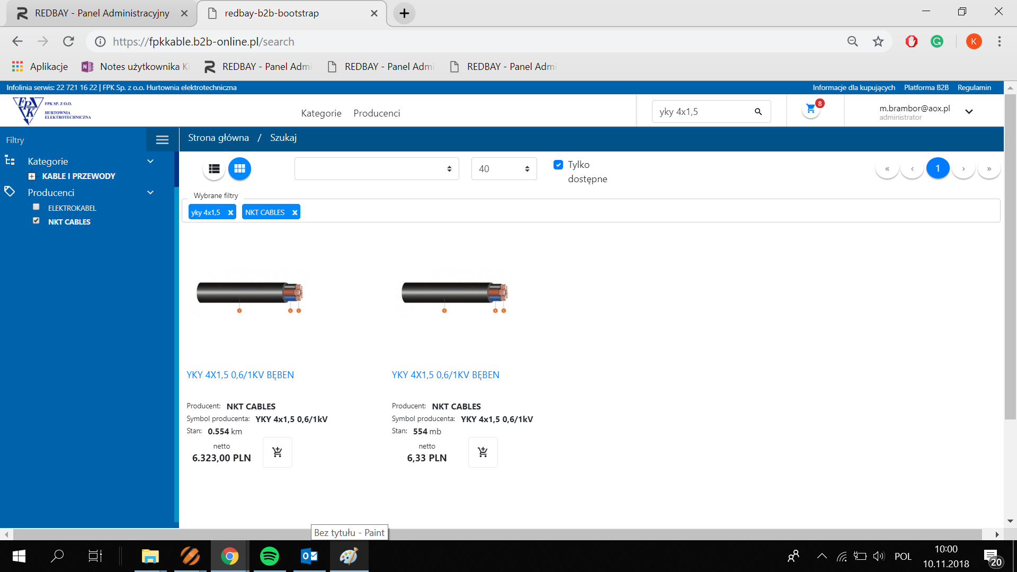Remove the 'yky 4x1,5' filter tag
The height and width of the screenshot is (572, 1017).
tap(230, 212)
